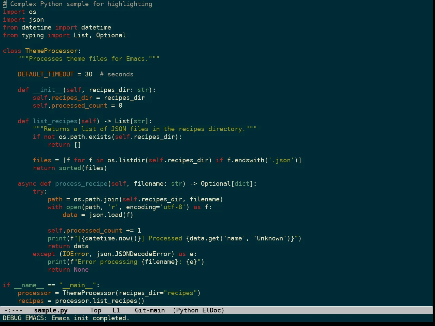The width and height of the screenshot is (435, 326).
Task: Click 'ThemeProcessor(recipes_dir="recipes")' constructor call
Action: 132,293
